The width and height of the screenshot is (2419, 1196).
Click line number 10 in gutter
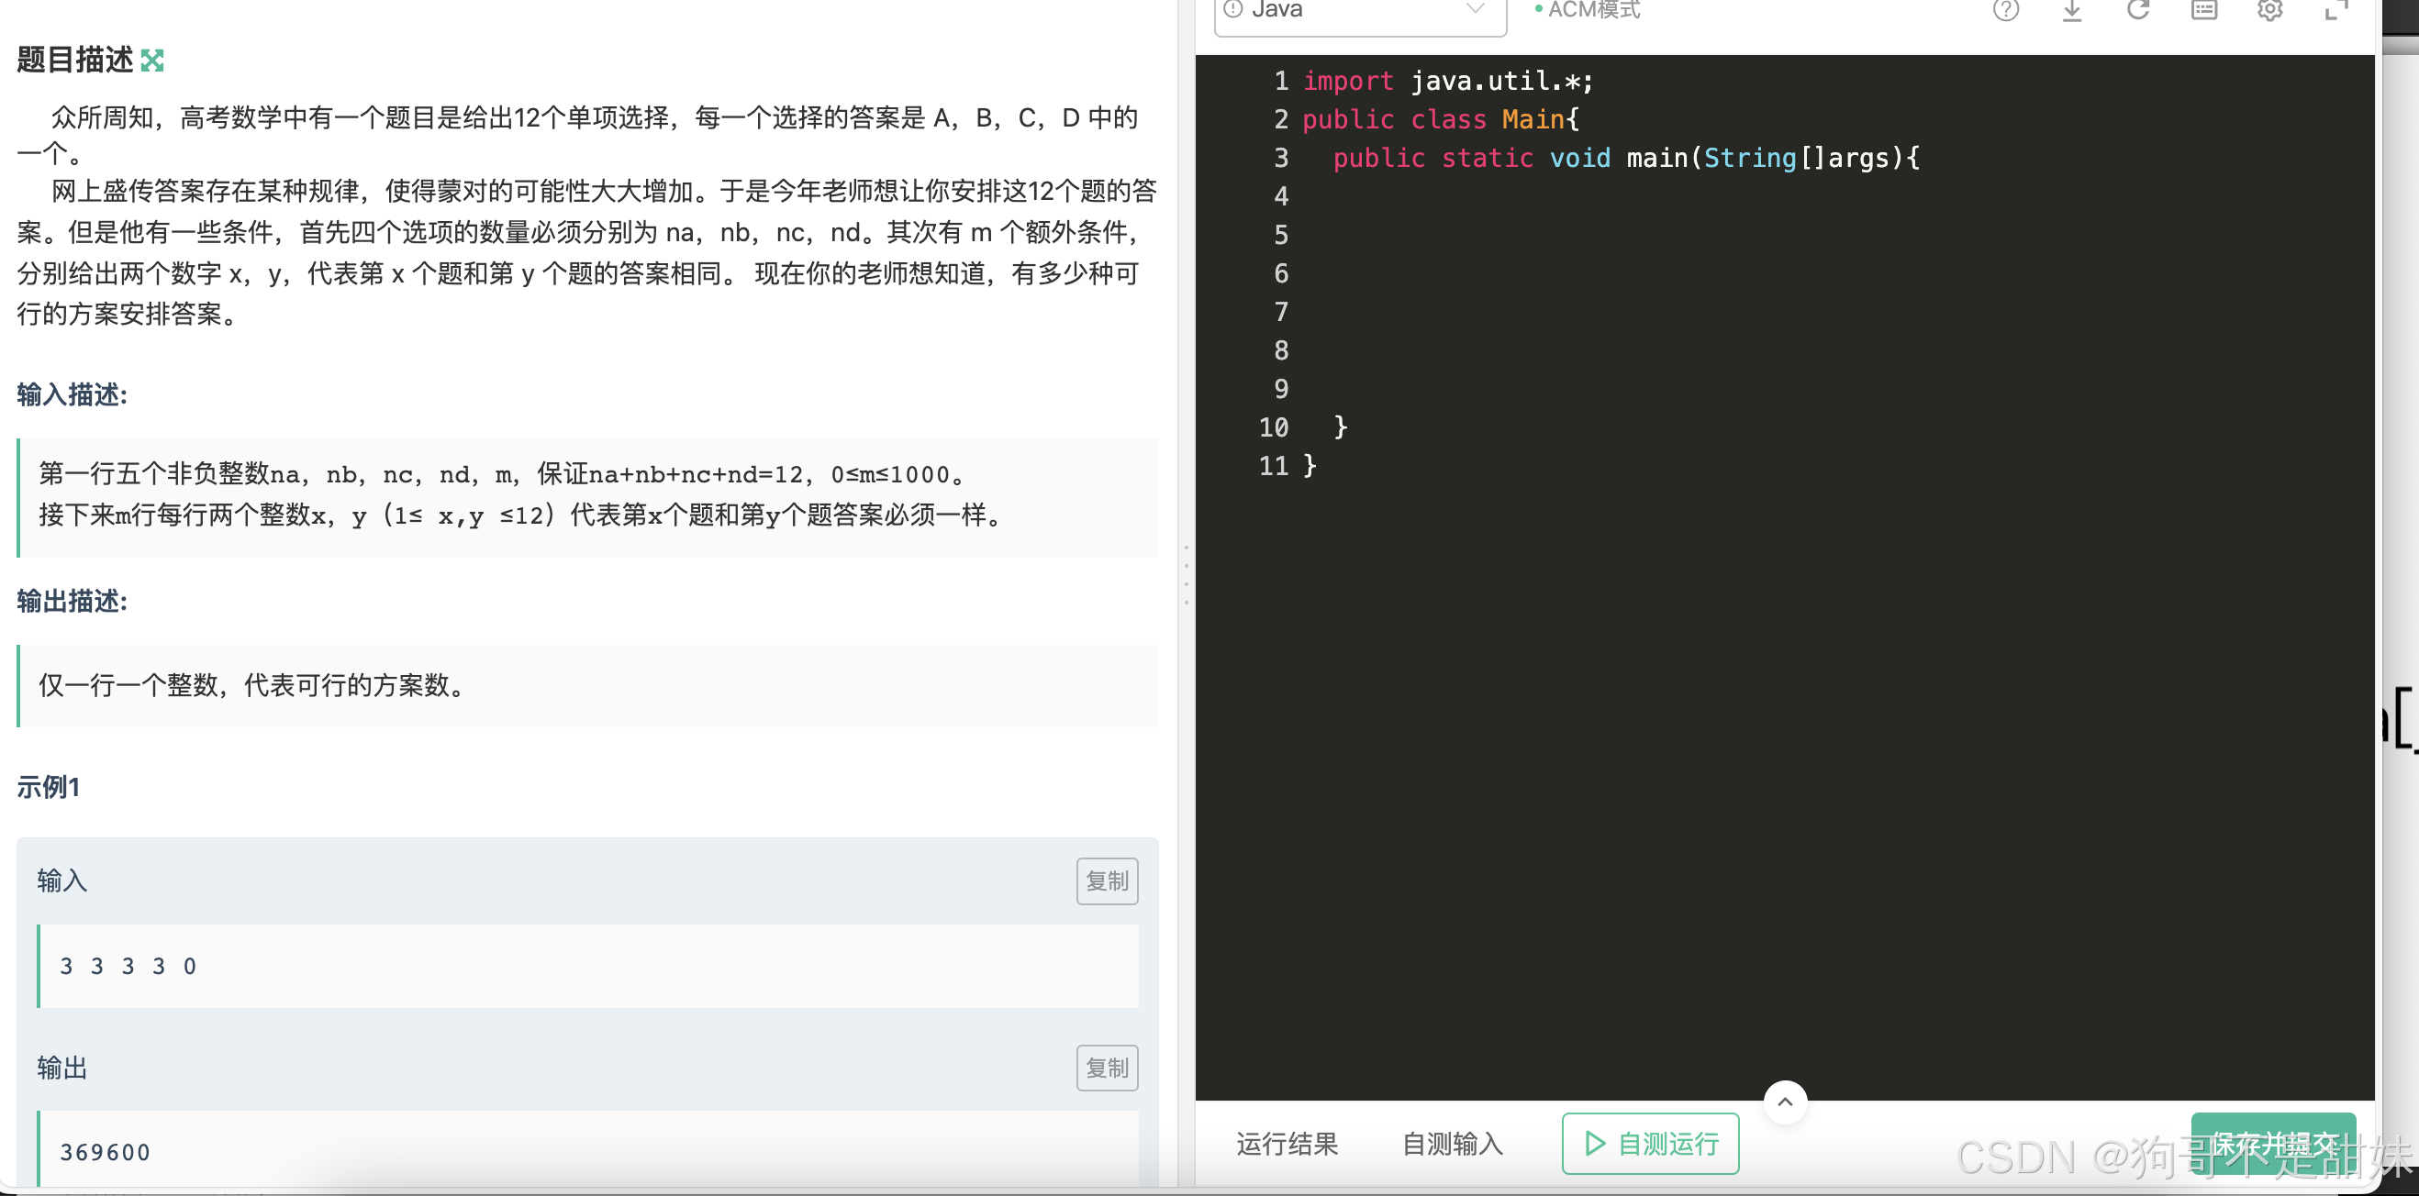tap(1273, 428)
